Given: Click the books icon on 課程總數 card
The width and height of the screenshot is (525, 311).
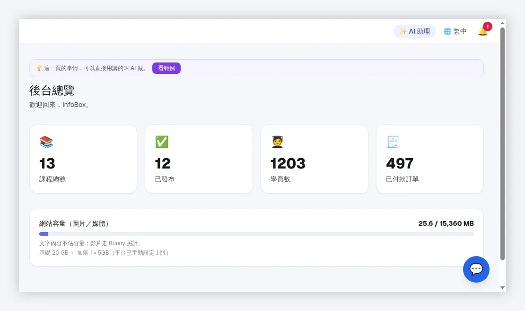Looking at the screenshot, I should [x=46, y=142].
